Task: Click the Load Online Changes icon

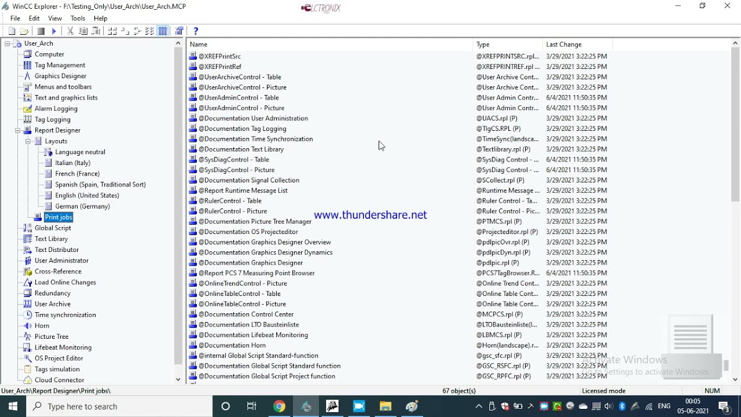Action: tap(27, 283)
